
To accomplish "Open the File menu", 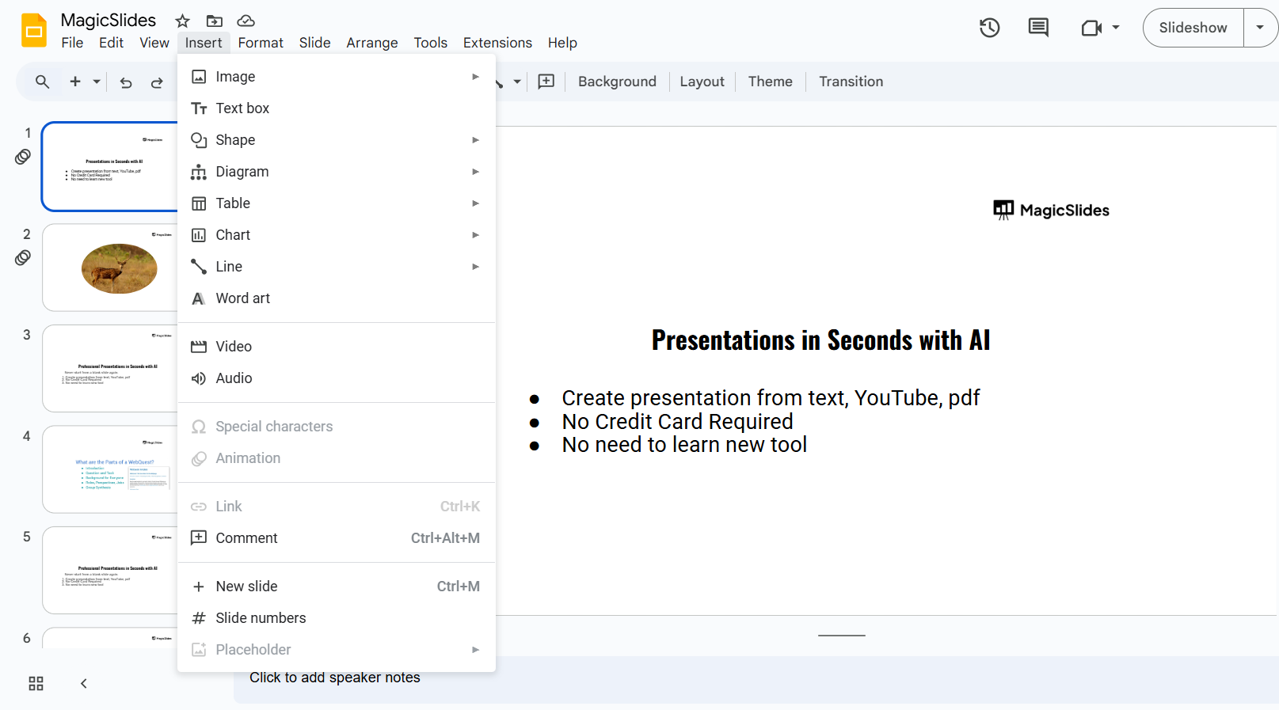I will (x=72, y=43).
